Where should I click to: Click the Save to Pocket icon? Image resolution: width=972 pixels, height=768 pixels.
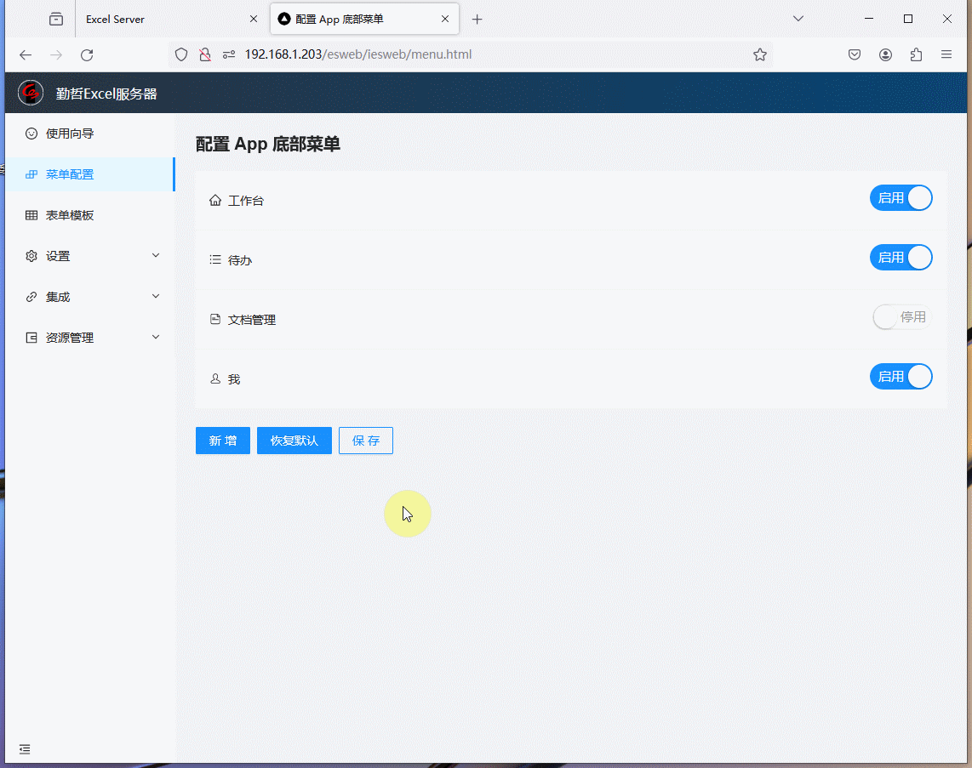point(855,55)
